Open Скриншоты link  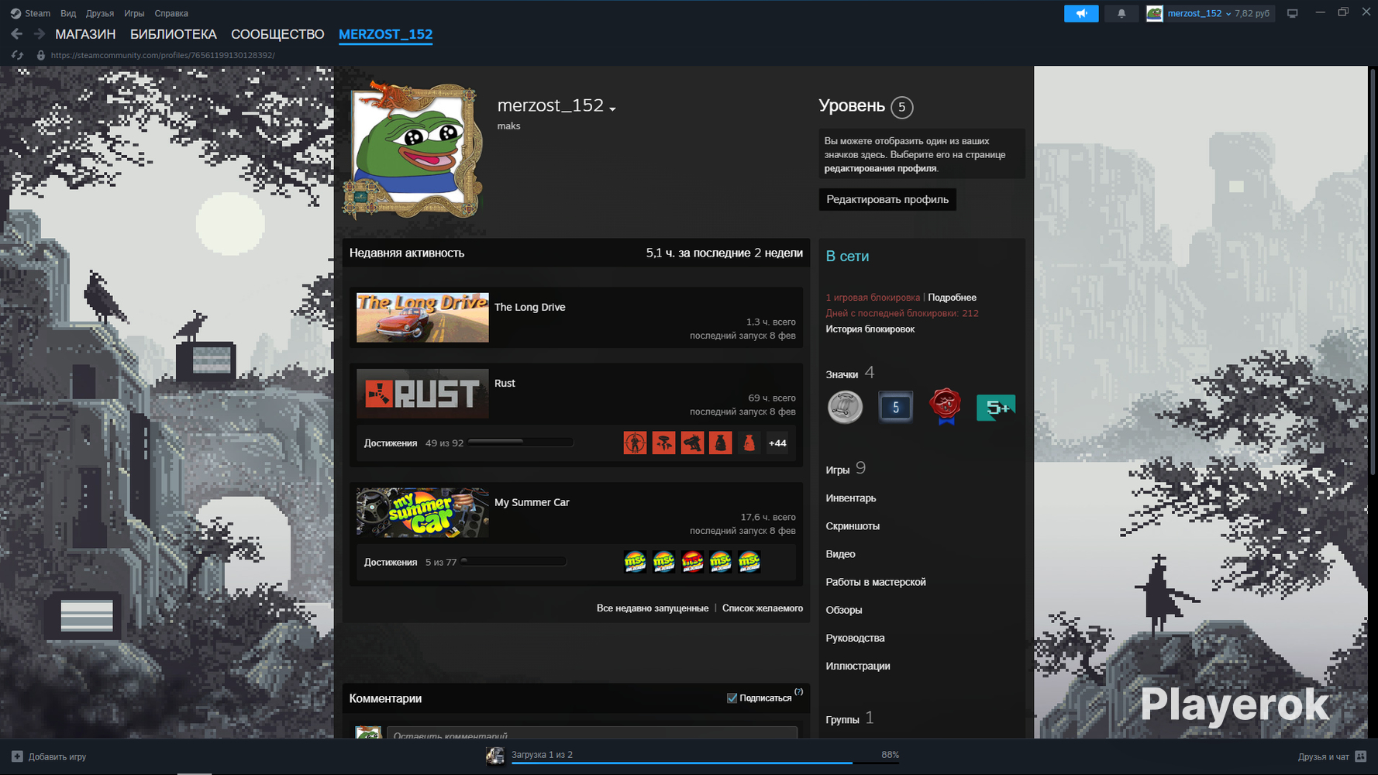tap(853, 526)
